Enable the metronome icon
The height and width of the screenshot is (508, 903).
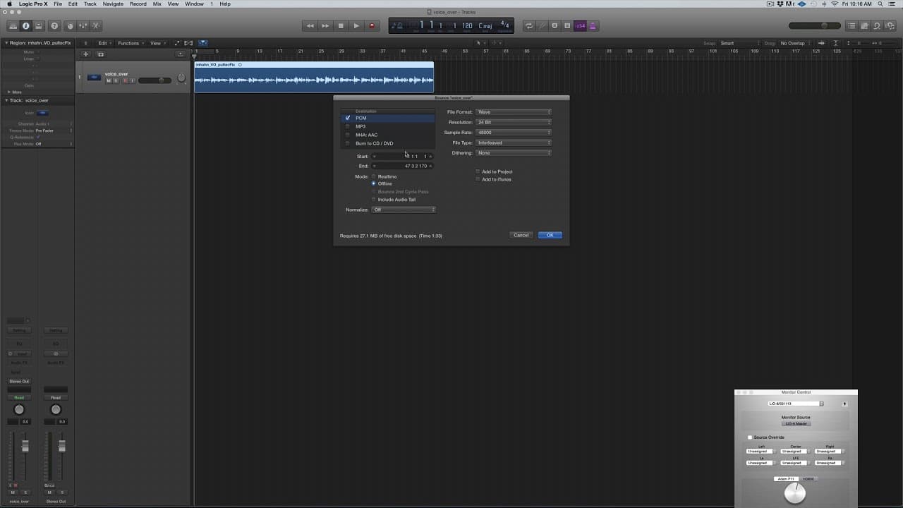pyautogui.click(x=593, y=25)
